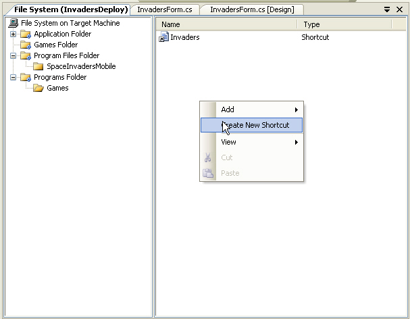
Task: Click the Application Folder icon
Action: [x=26, y=34]
